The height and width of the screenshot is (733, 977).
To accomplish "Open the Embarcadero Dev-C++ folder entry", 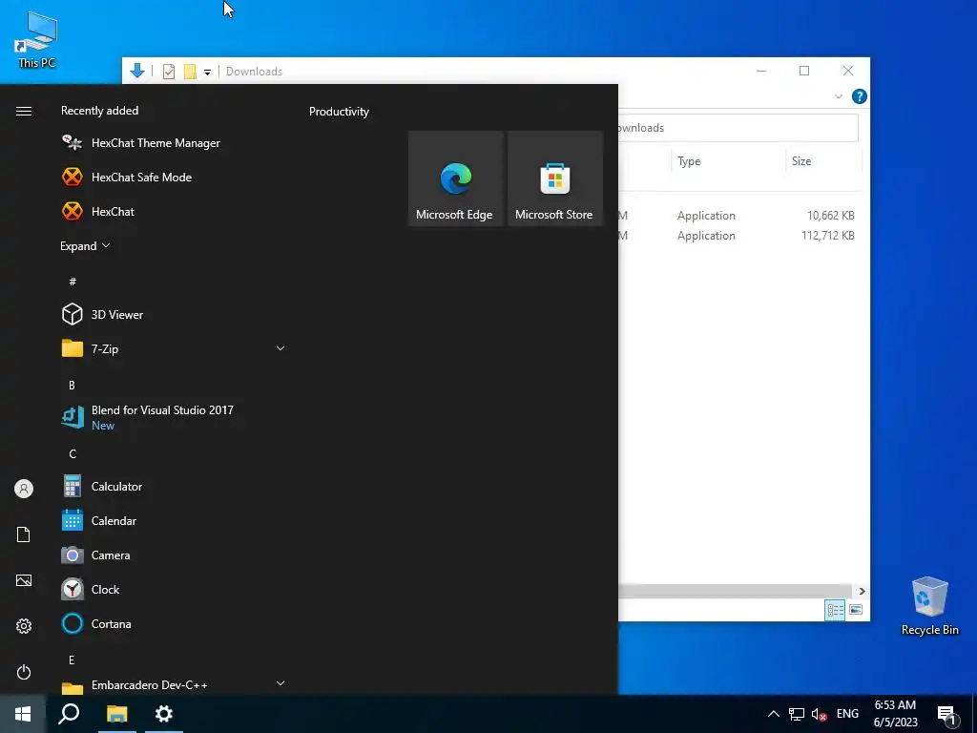I will click(175, 685).
